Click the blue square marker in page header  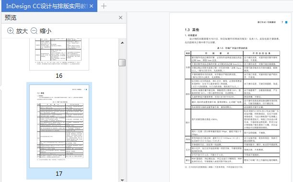point(286,22)
